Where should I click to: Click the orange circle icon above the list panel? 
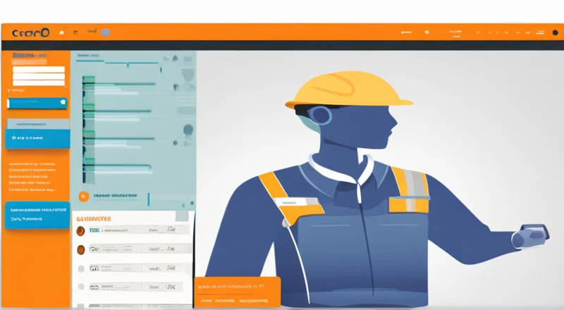coord(83,197)
